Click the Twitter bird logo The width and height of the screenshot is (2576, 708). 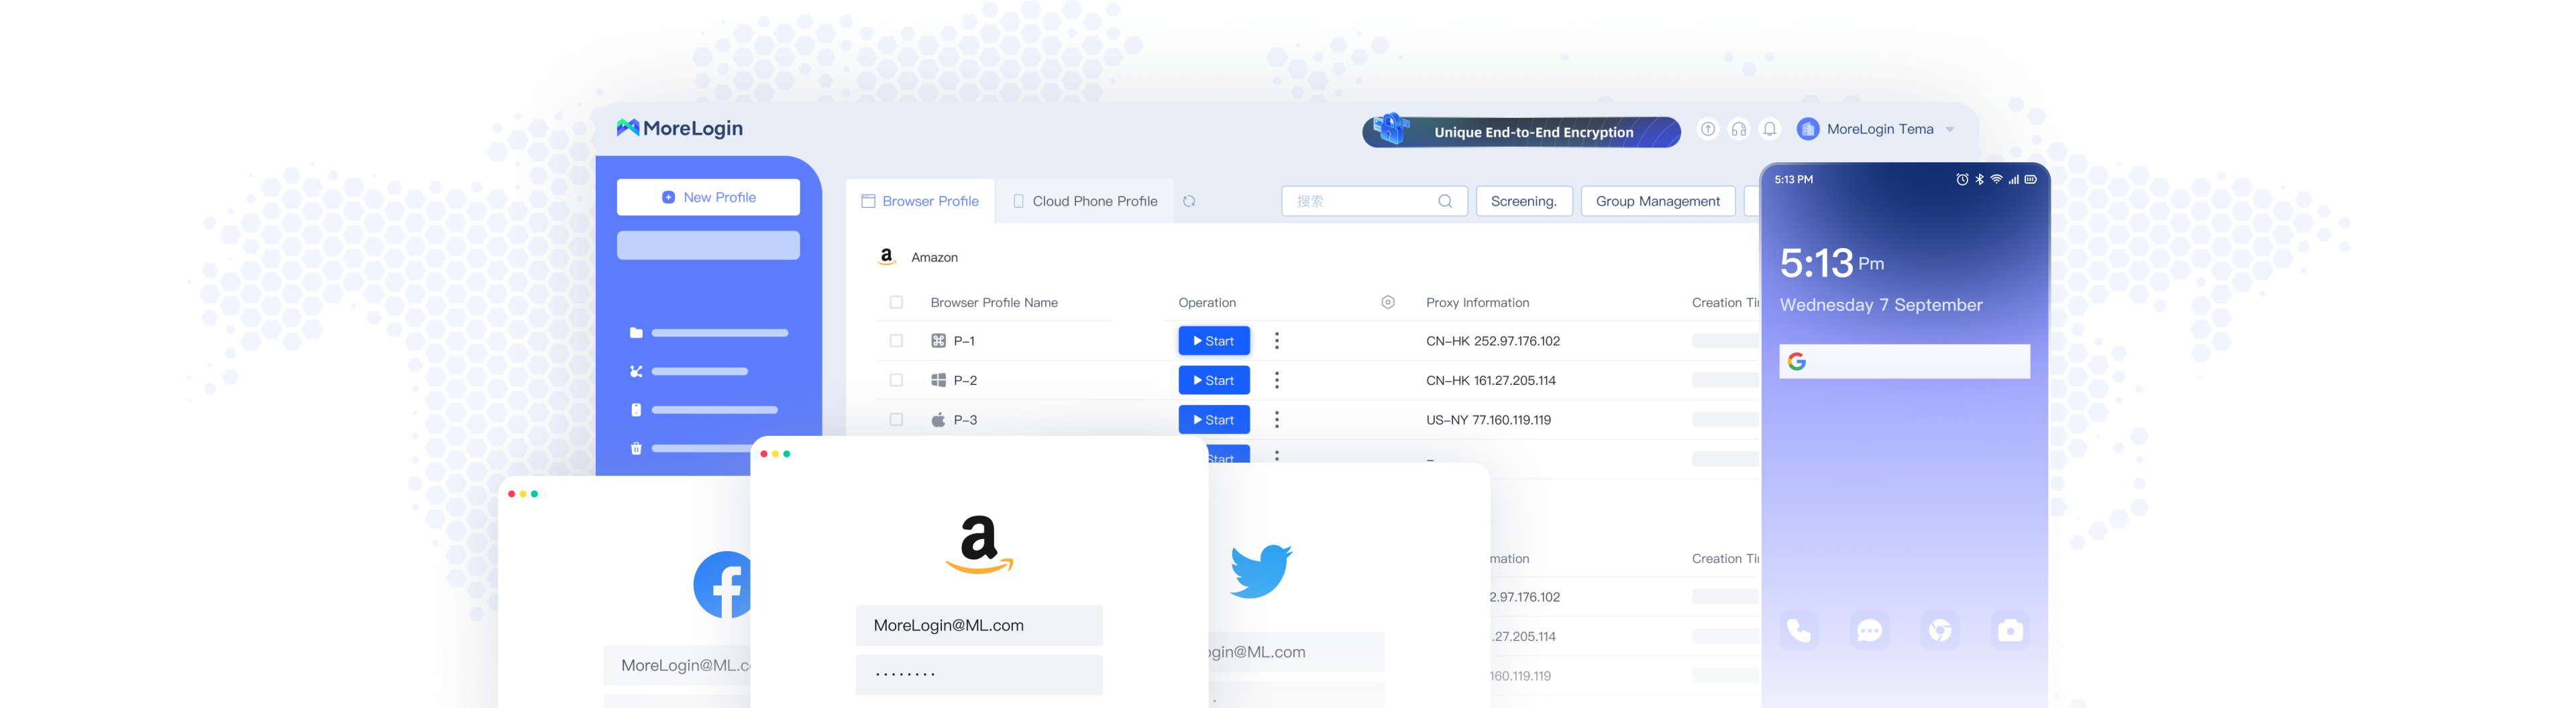1260,571
